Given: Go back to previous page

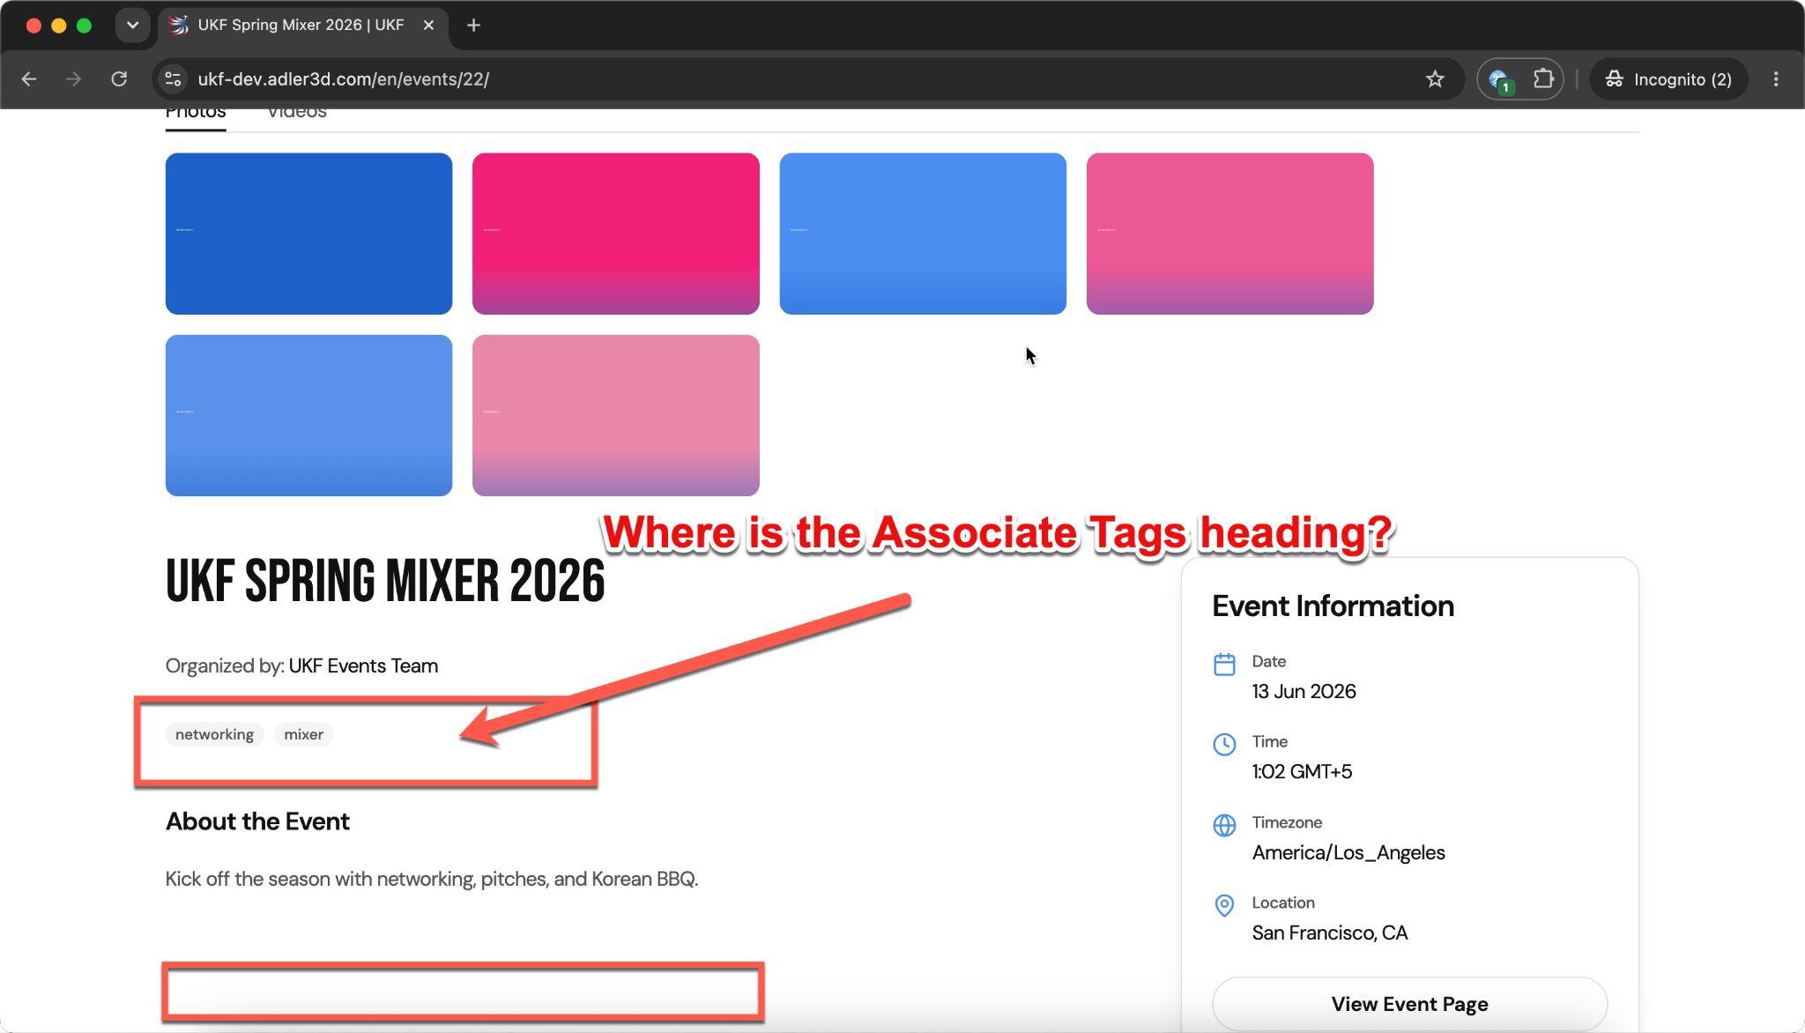Looking at the screenshot, I should (x=29, y=79).
